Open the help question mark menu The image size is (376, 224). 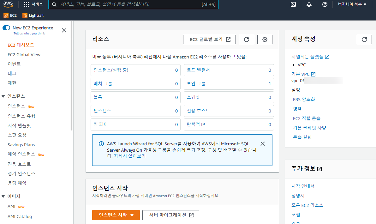325,4
